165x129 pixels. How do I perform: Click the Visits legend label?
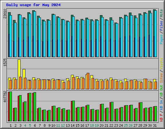(161, 64)
